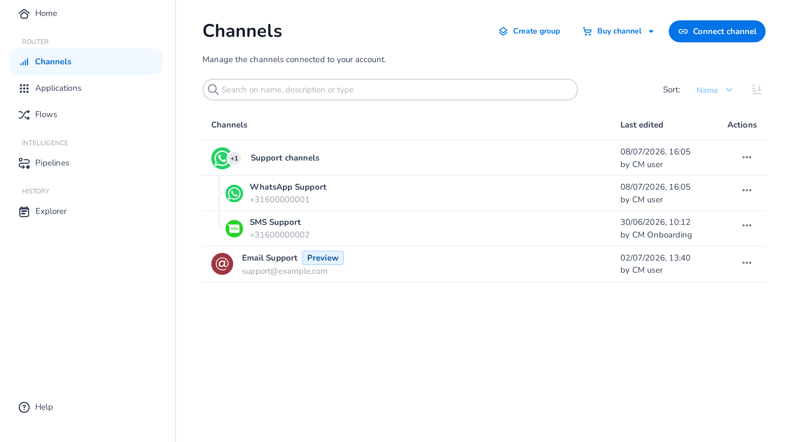Select the Email Support channel name
The image size is (792, 442).
(269, 258)
